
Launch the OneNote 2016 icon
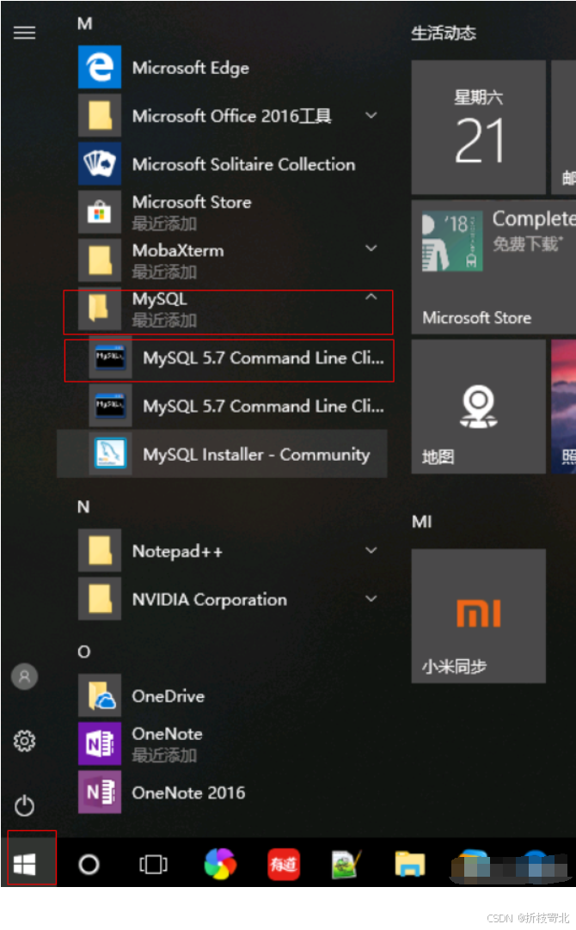pos(100,792)
